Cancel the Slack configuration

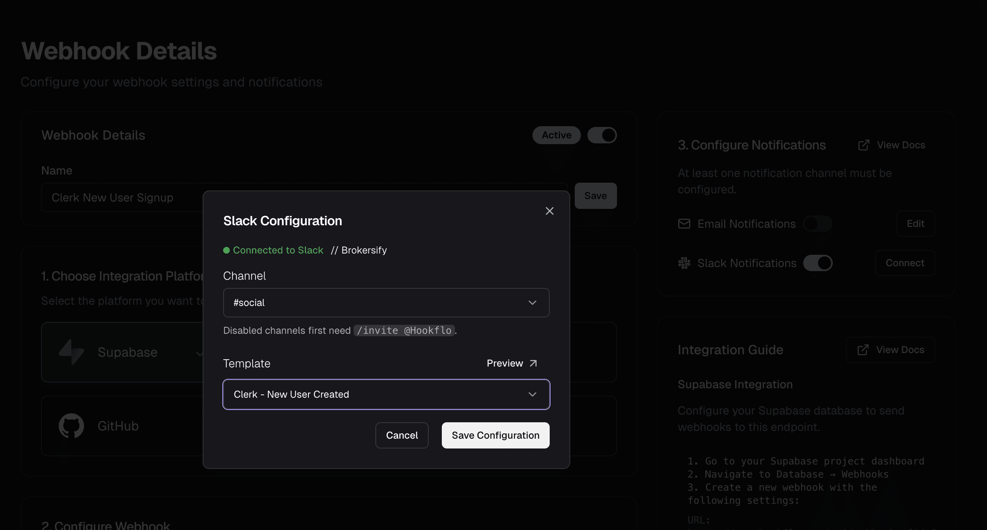tap(402, 435)
